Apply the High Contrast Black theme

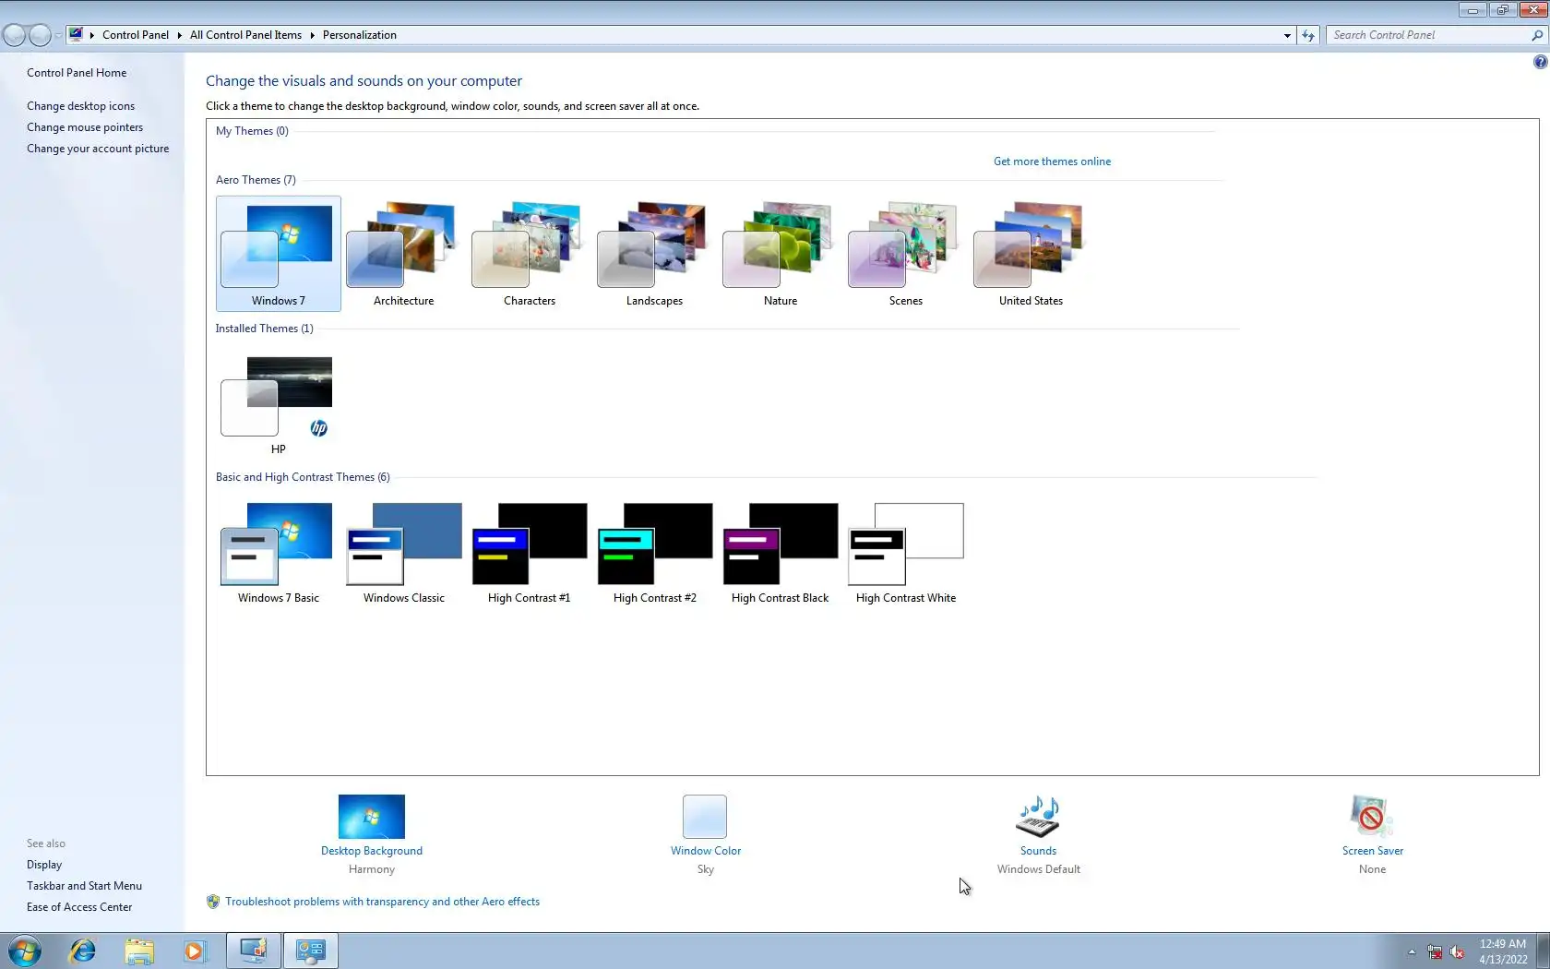coord(780,552)
